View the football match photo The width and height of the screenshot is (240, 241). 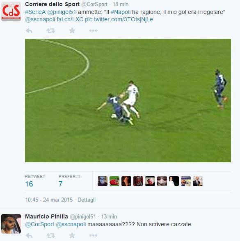click(x=128, y=100)
